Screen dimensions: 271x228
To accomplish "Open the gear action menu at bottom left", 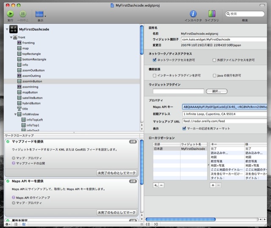I will click(x=8, y=224).
